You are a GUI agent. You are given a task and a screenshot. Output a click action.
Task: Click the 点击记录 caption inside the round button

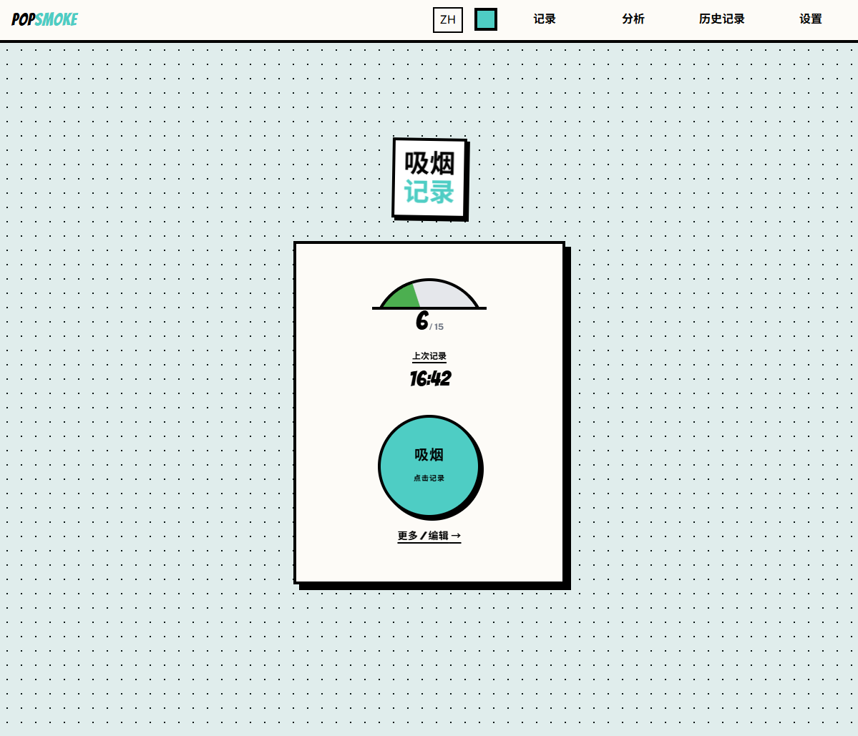pos(429,478)
